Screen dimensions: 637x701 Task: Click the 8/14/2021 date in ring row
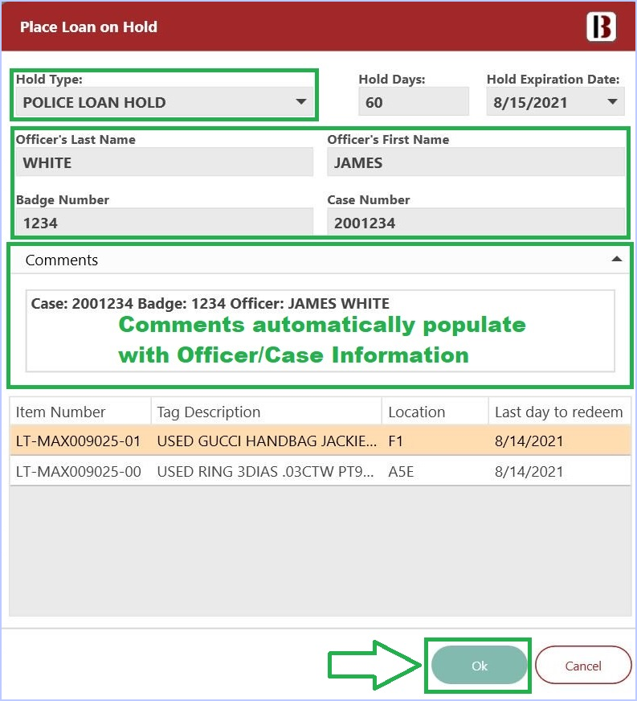529,471
